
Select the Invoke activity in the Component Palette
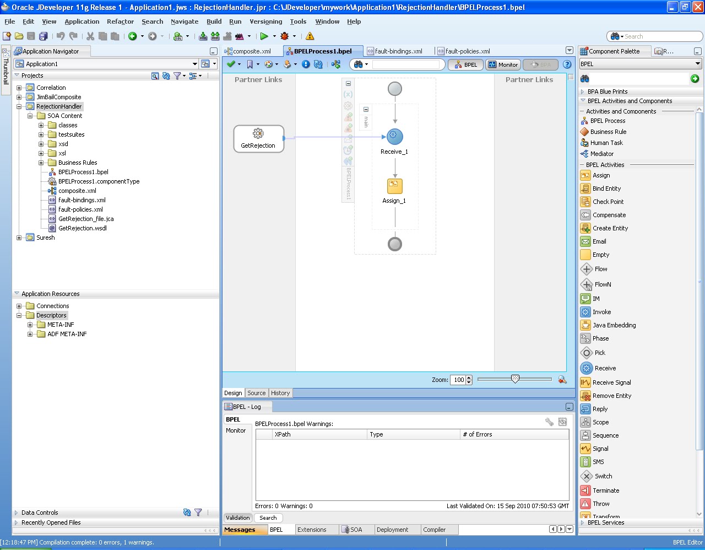click(x=601, y=311)
